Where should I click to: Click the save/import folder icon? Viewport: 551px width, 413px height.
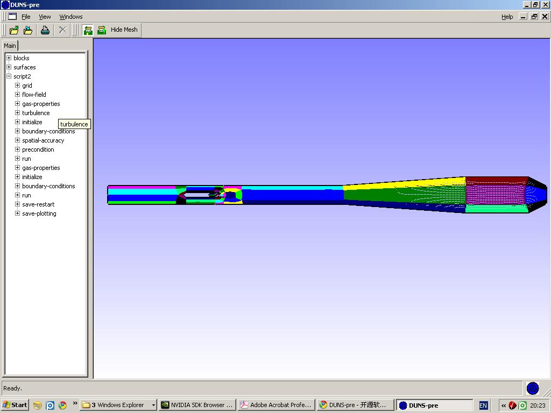coord(28,30)
